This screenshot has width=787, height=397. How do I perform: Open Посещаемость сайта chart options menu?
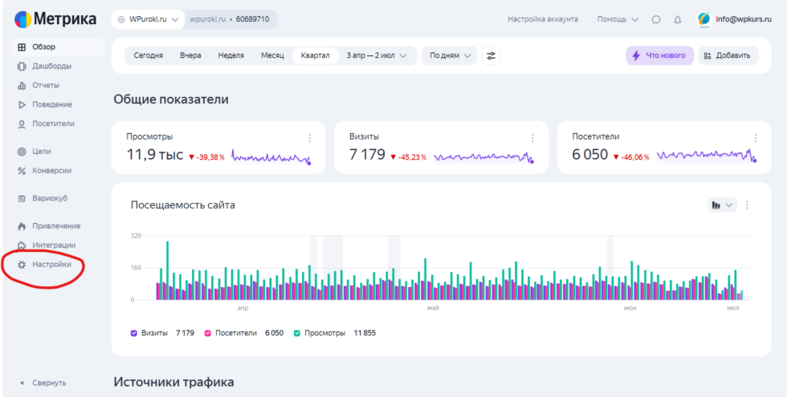747,205
